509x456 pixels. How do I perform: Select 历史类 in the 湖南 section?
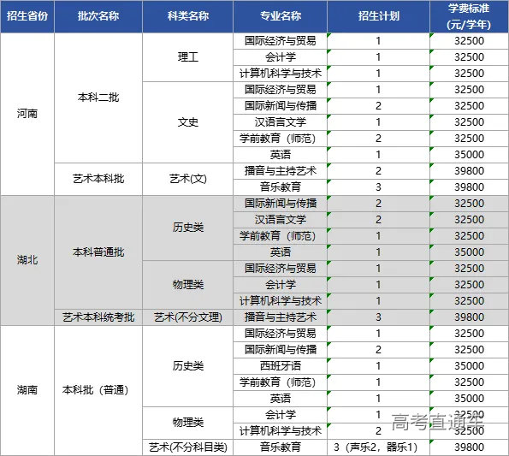187,366
